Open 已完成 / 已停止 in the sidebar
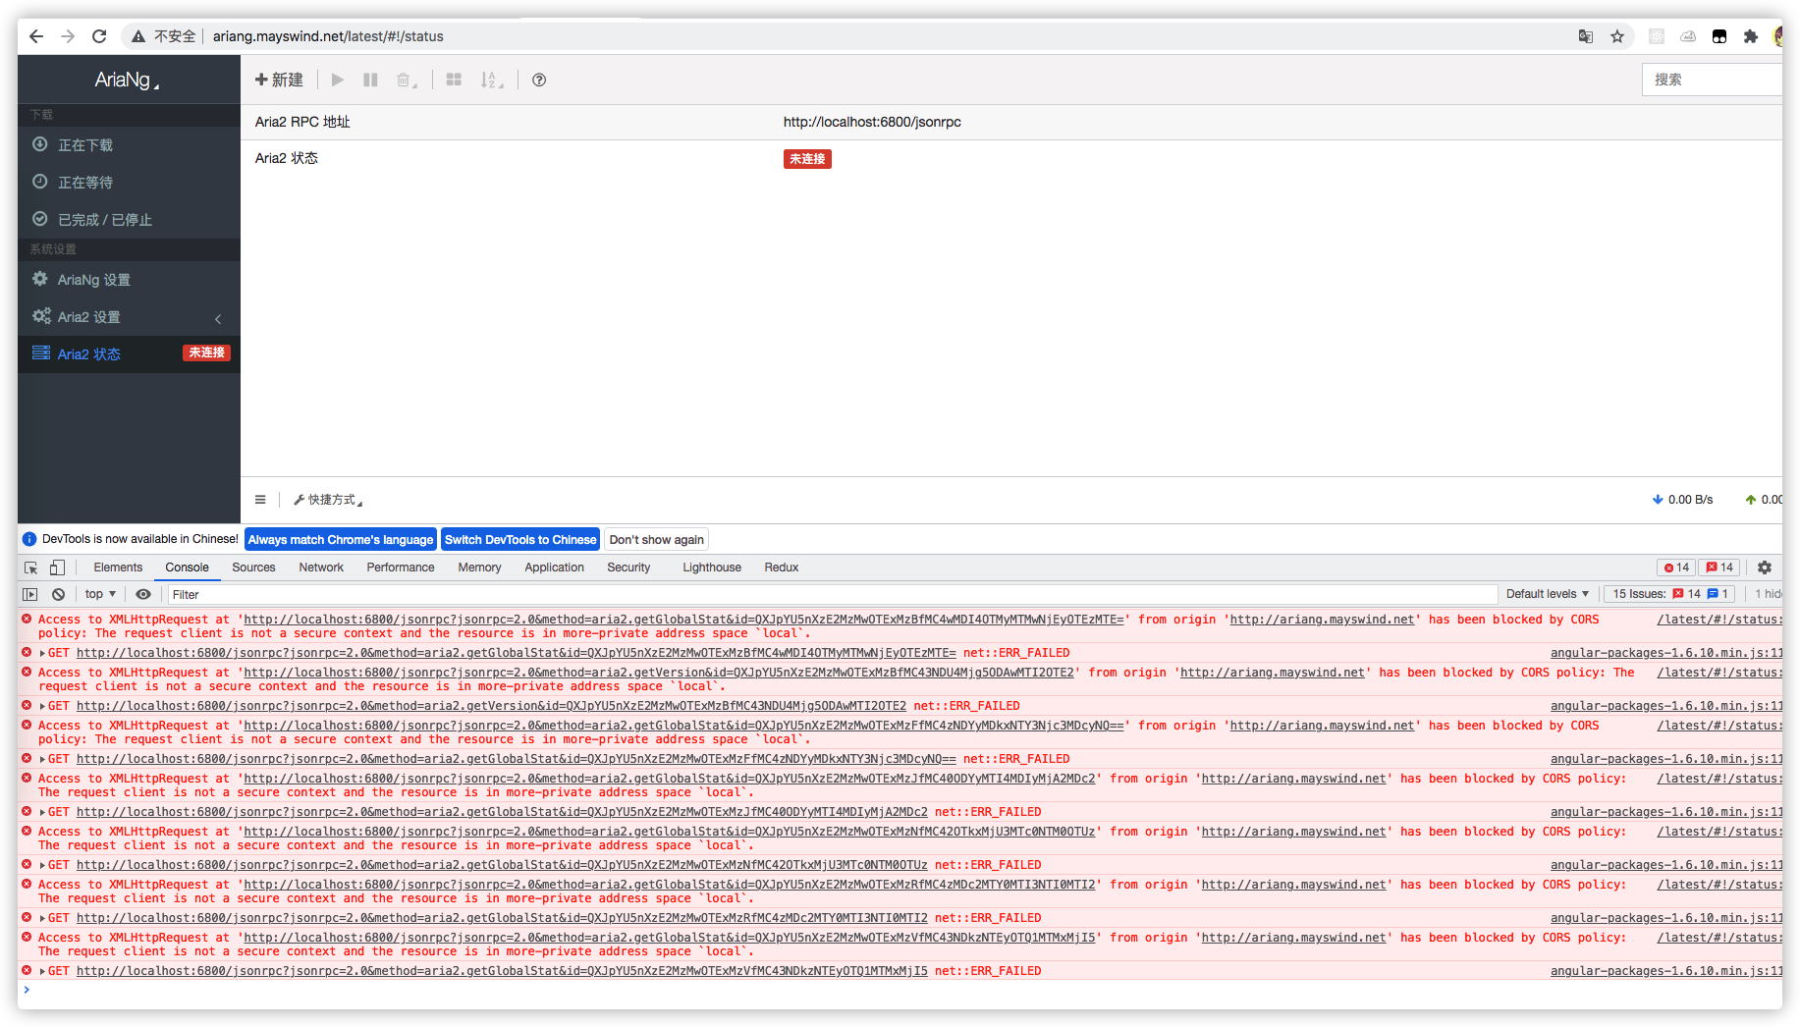Image resolution: width=1800 pixels, height=1027 pixels. point(129,220)
